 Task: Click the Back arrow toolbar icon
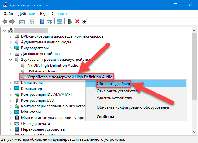(x=5, y=21)
